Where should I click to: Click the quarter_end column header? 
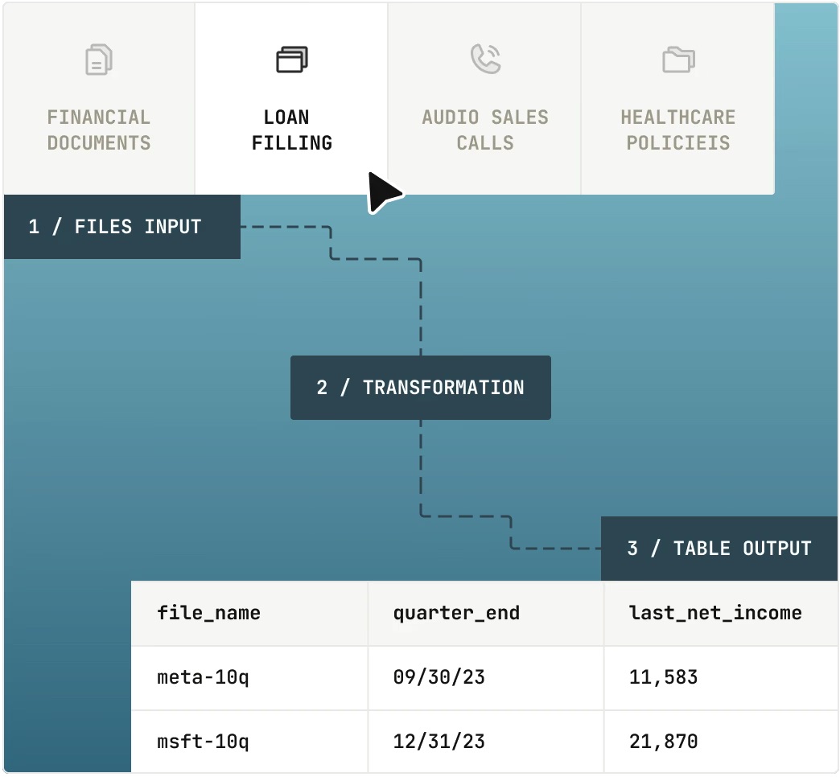(456, 613)
